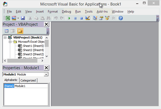Image resolution: width=161 pixels, height=109 pixels.
Task: Open the View menu
Action: point(28,12)
